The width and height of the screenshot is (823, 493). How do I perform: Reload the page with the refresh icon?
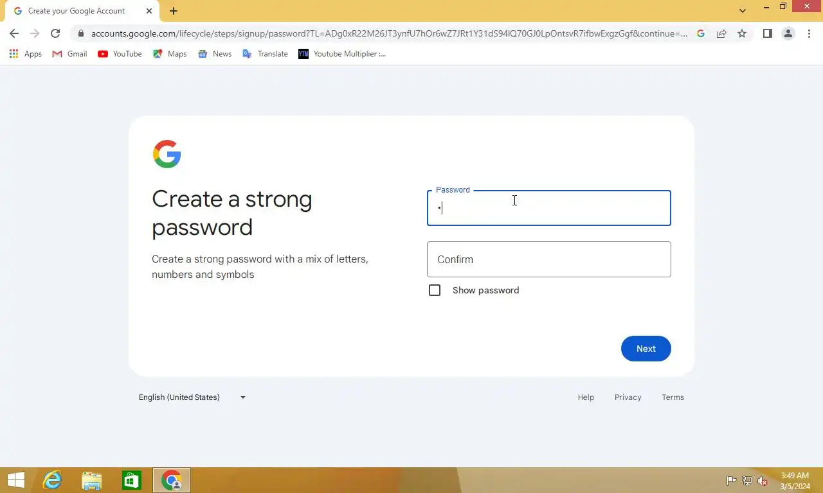click(x=55, y=33)
